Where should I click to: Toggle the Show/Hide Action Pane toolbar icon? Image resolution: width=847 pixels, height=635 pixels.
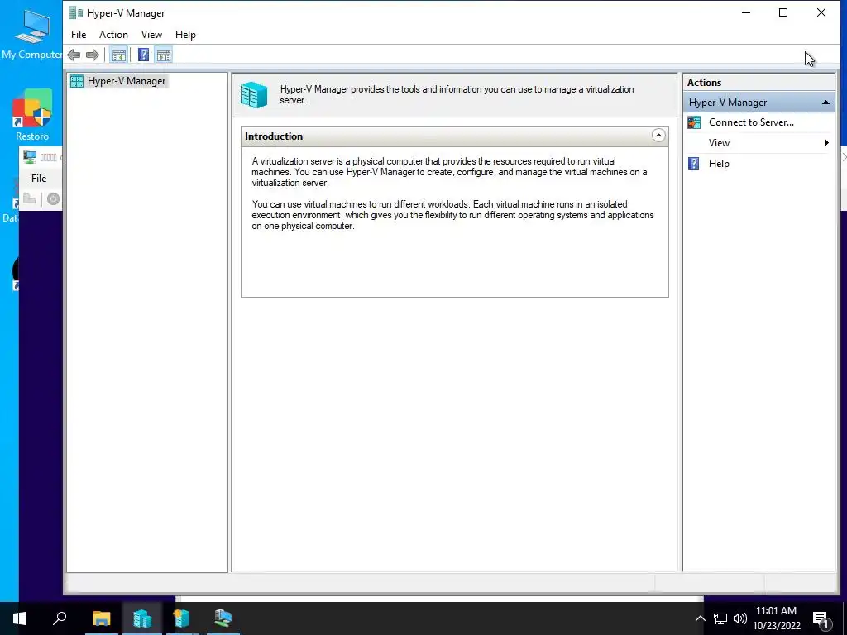(x=164, y=55)
